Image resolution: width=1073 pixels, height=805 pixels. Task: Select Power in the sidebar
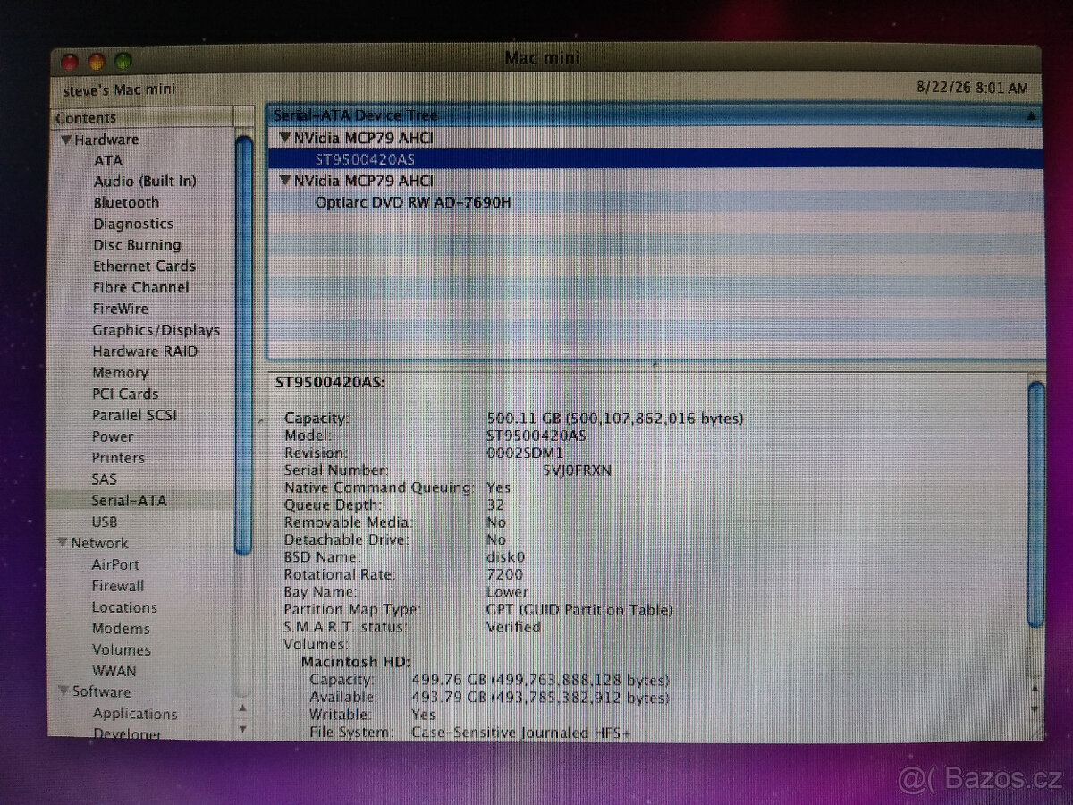pyautogui.click(x=113, y=436)
